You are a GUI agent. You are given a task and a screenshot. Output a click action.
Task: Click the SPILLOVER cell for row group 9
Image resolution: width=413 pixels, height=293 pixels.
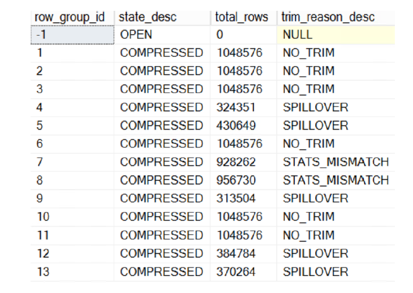tap(336, 198)
